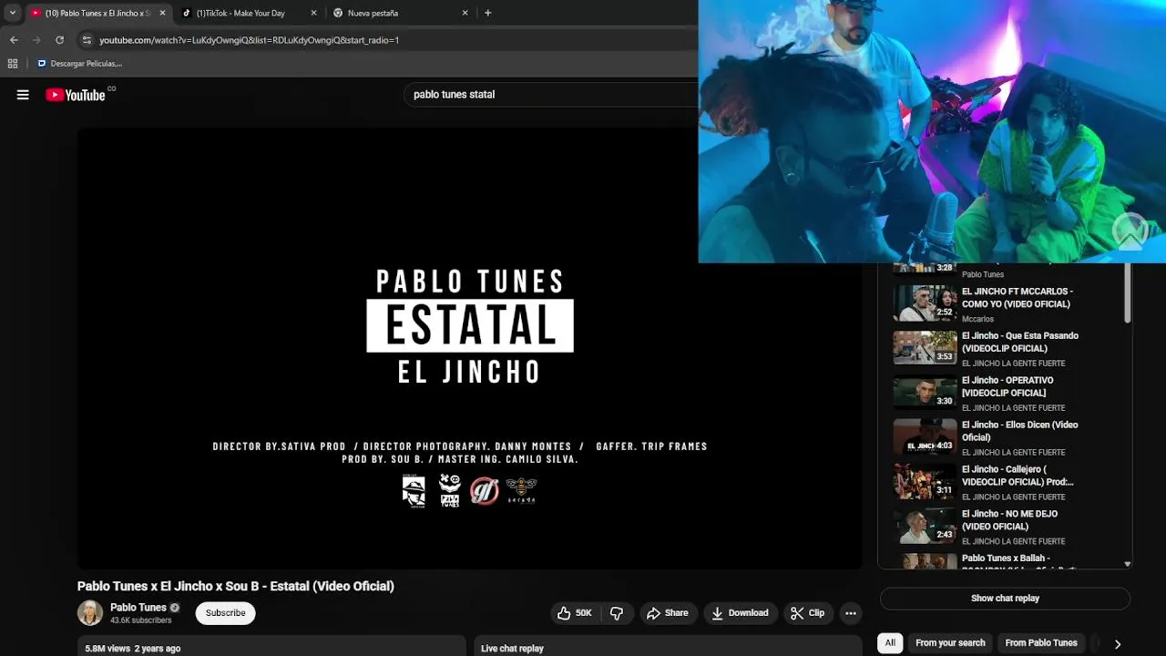Click the YouTube search box
This screenshot has width=1166, height=656.
click(x=551, y=95)
